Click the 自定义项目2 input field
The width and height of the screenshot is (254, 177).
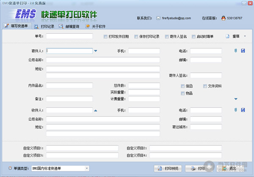185,148
